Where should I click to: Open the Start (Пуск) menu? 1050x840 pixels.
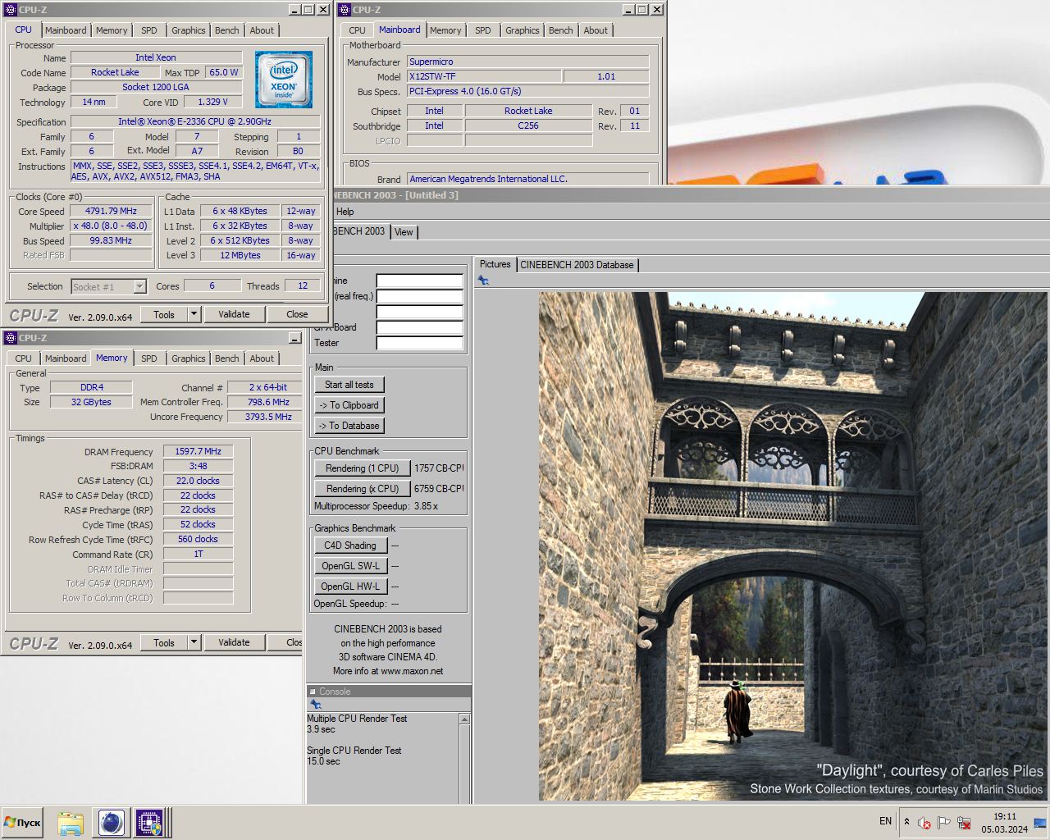23,823
